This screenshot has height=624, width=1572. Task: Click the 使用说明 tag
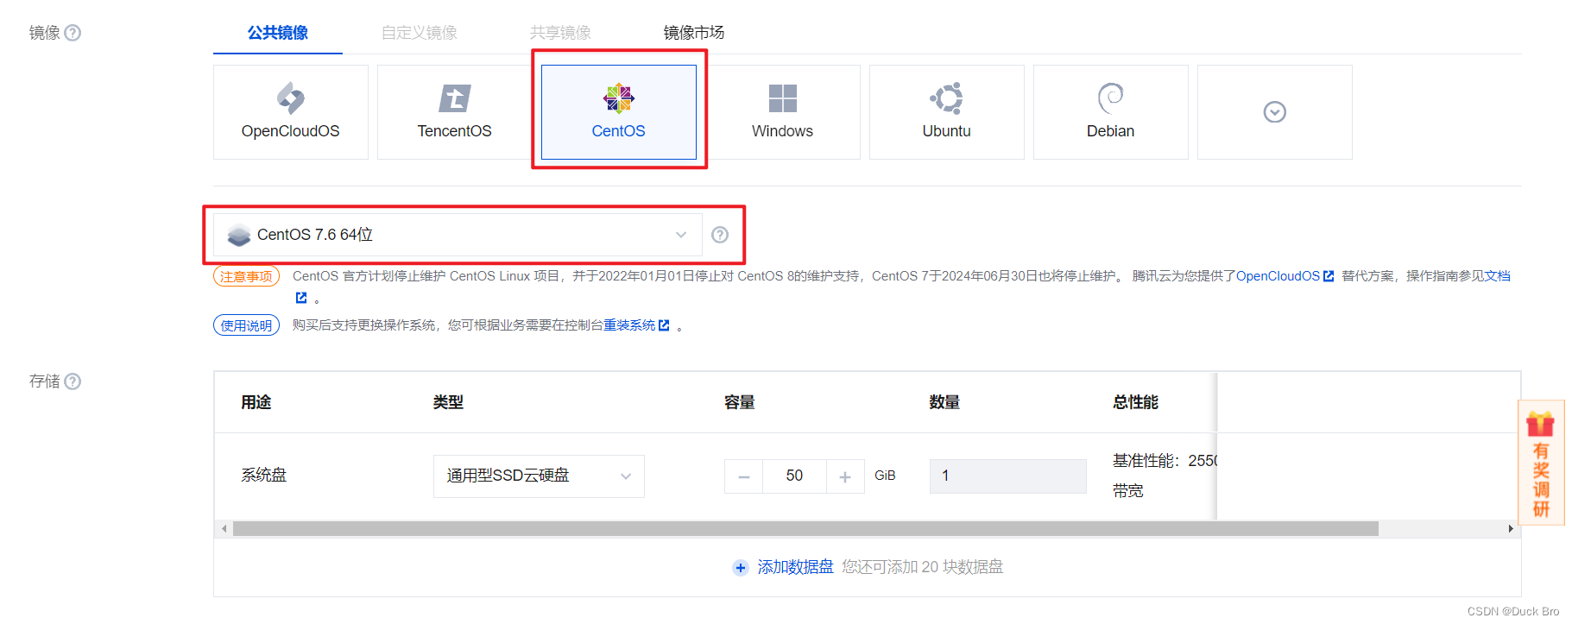tap(246, 325)
